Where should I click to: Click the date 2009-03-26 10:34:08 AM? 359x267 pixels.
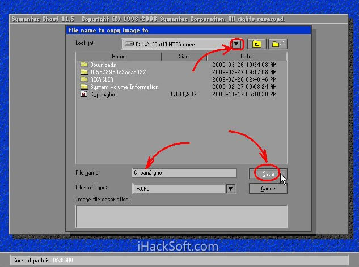[244, 65]
